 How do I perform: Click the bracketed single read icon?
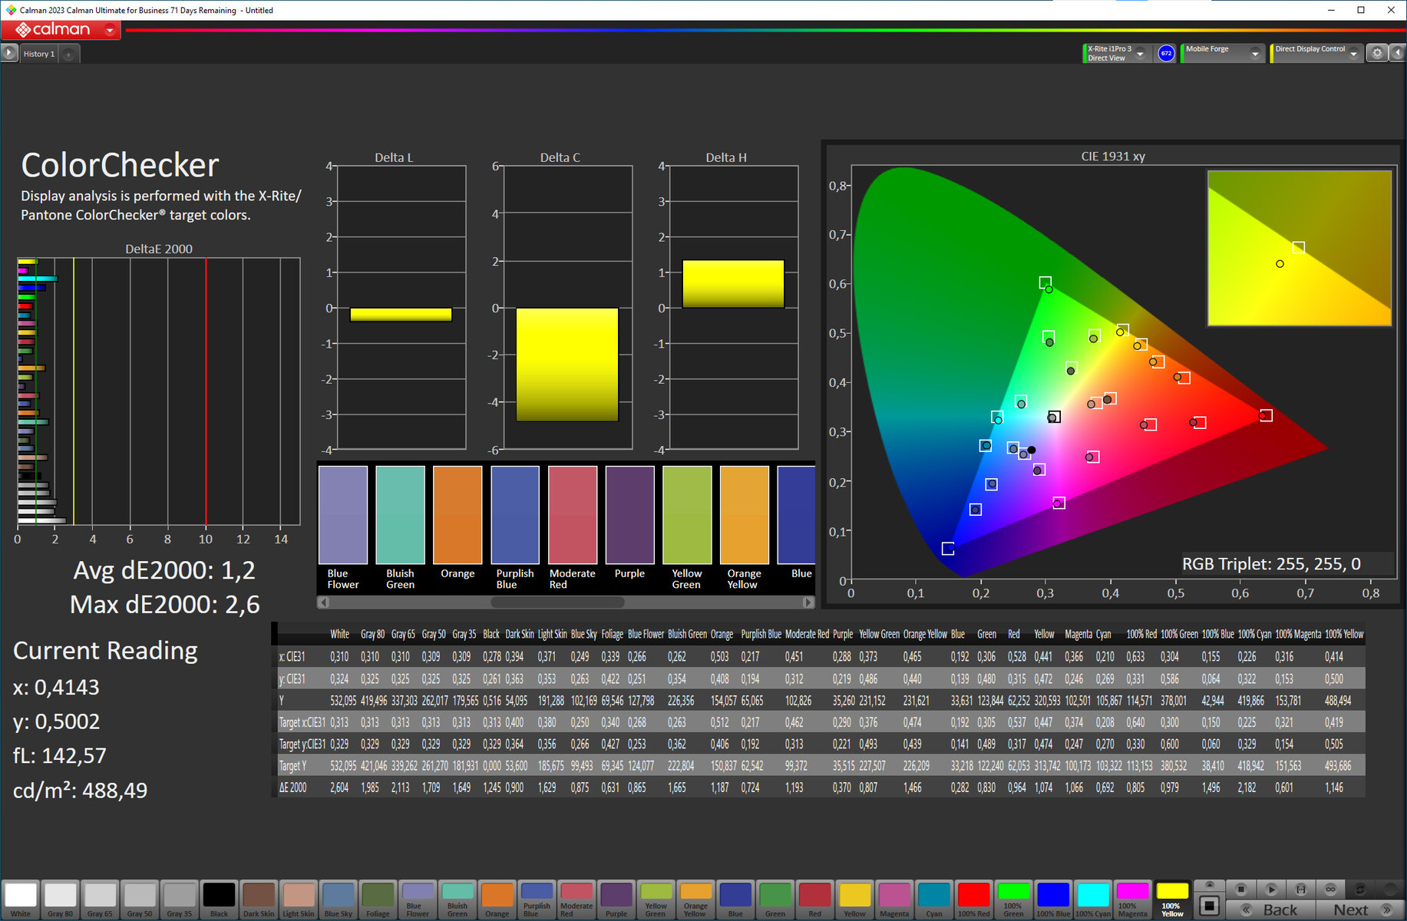(1300, 889)
